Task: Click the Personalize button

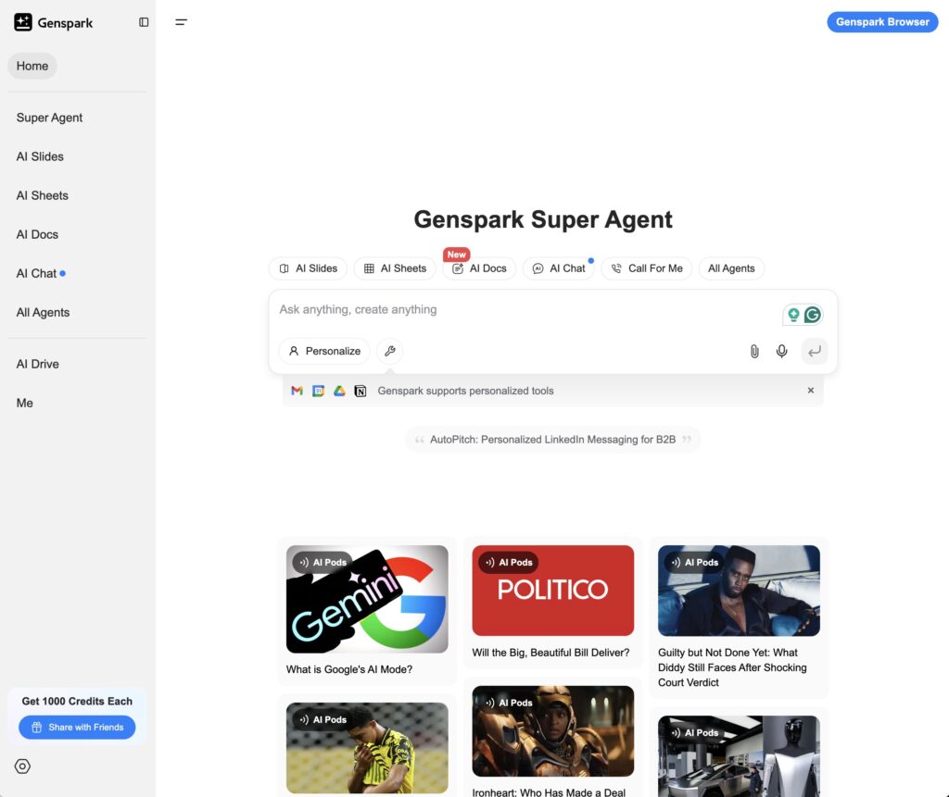Action: tap(324, 352)
